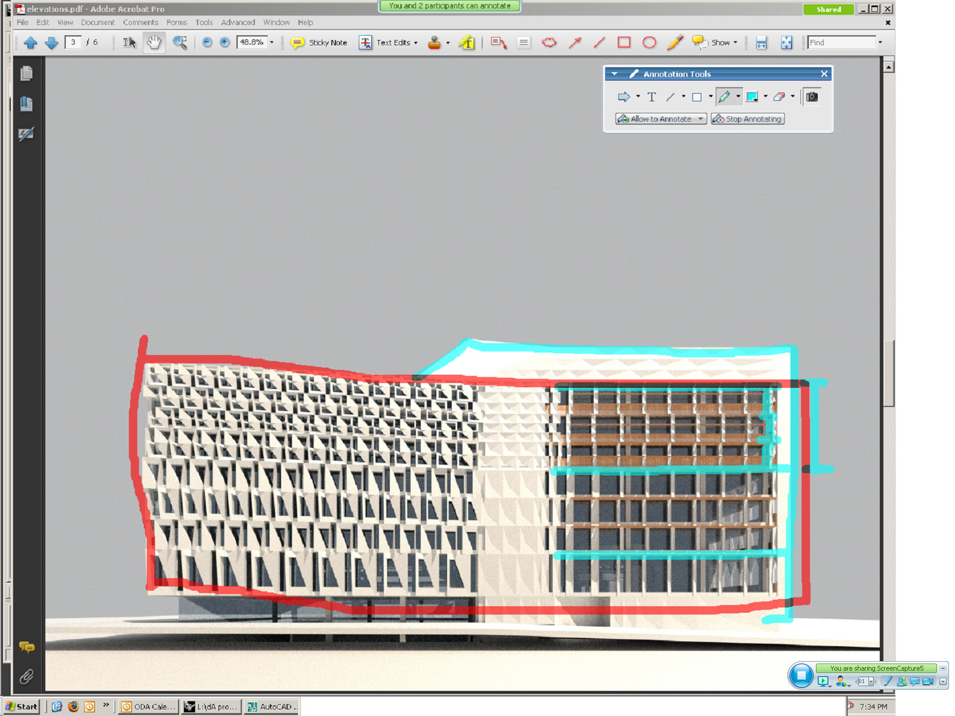Select the Marquee Zoom tool
955x716 pixels.
tap(180, 42)
